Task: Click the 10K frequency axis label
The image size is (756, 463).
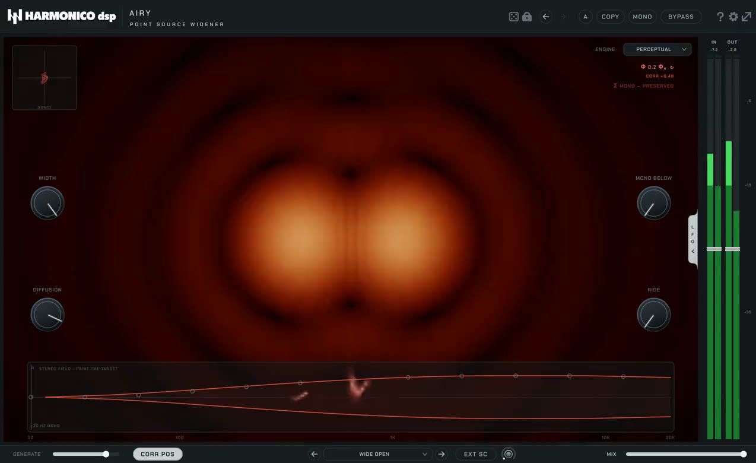Action: coord(605,437)
